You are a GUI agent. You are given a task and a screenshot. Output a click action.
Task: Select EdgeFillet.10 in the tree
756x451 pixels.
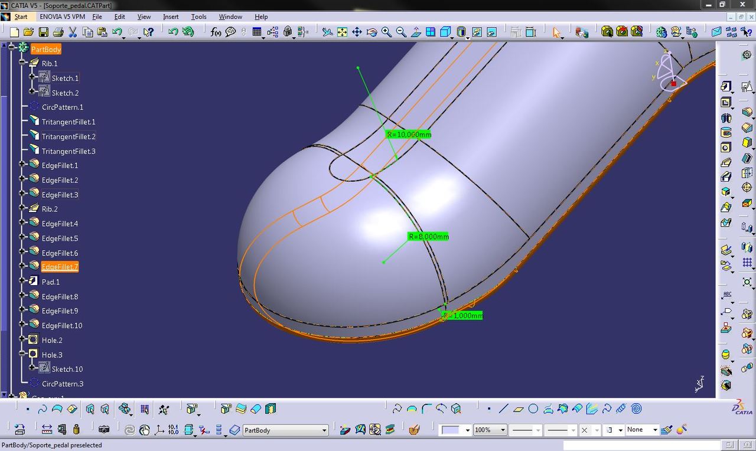click(62, 325)
